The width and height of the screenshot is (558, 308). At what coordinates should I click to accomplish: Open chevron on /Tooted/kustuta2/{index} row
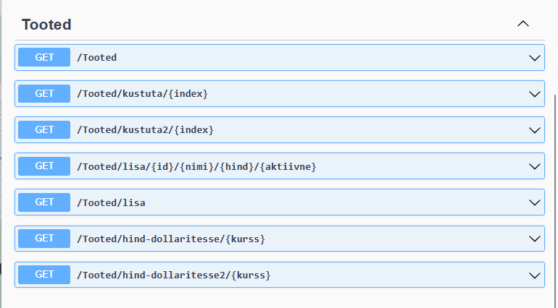tap(536, 130)
